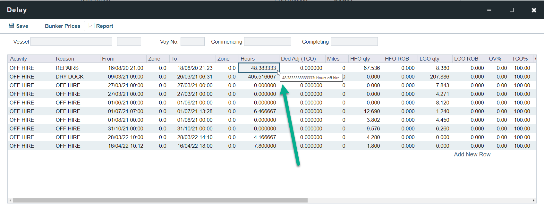Click the Report chart icon

(91, 26)
